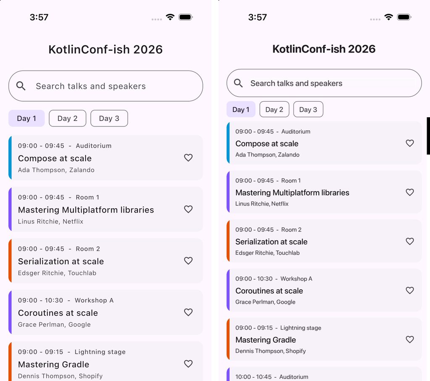Focus 'Search talks and speakers' field, left screen
Viewport: 430px width, 381px height.
105,86
